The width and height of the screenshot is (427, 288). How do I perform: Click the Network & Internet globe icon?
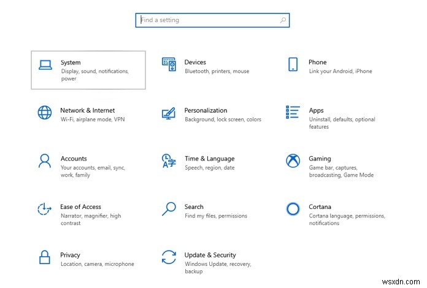click(45, 113)
